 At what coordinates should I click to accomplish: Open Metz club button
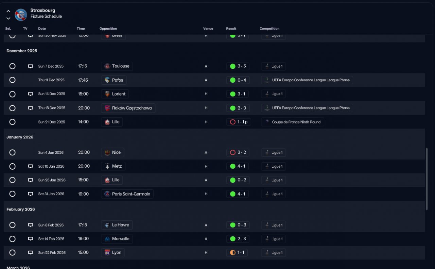pos(113,166)
